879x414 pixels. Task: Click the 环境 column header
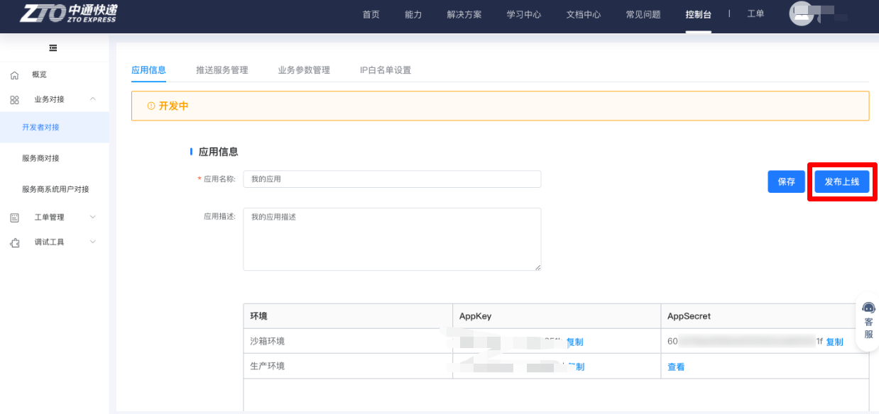coord(348,316)
